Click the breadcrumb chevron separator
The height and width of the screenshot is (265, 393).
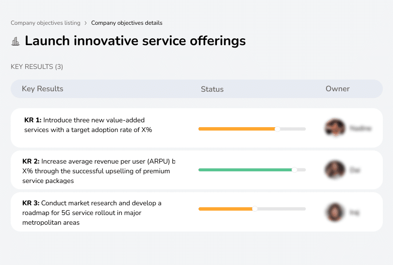[x=86, y=23]
